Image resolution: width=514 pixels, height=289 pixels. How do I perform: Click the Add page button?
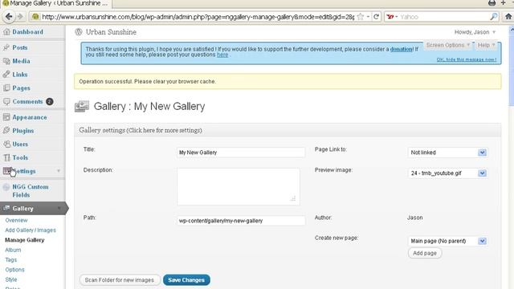[x=425, y=253]
